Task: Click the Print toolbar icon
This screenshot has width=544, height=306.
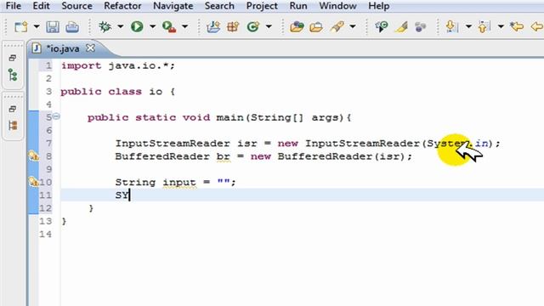Action: (x=72, y=26)
